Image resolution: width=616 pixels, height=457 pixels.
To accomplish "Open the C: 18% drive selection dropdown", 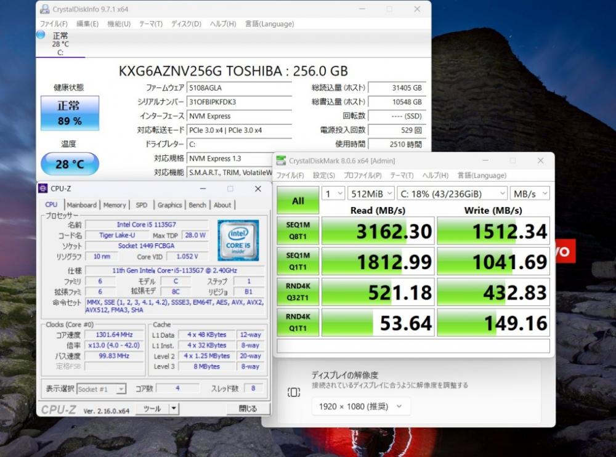I will 452,194.
